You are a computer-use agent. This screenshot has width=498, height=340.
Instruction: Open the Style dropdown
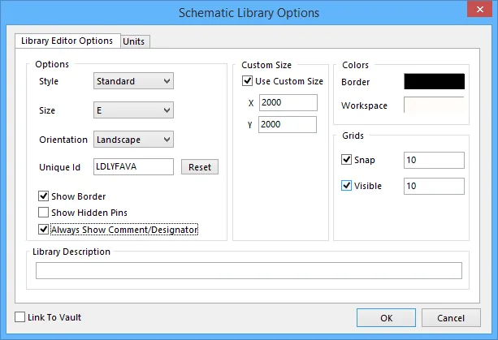[133, 81]
